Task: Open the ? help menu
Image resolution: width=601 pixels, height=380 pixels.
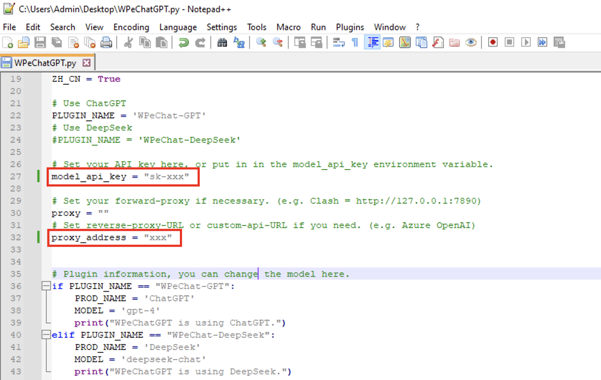Action: coord(418,27)
